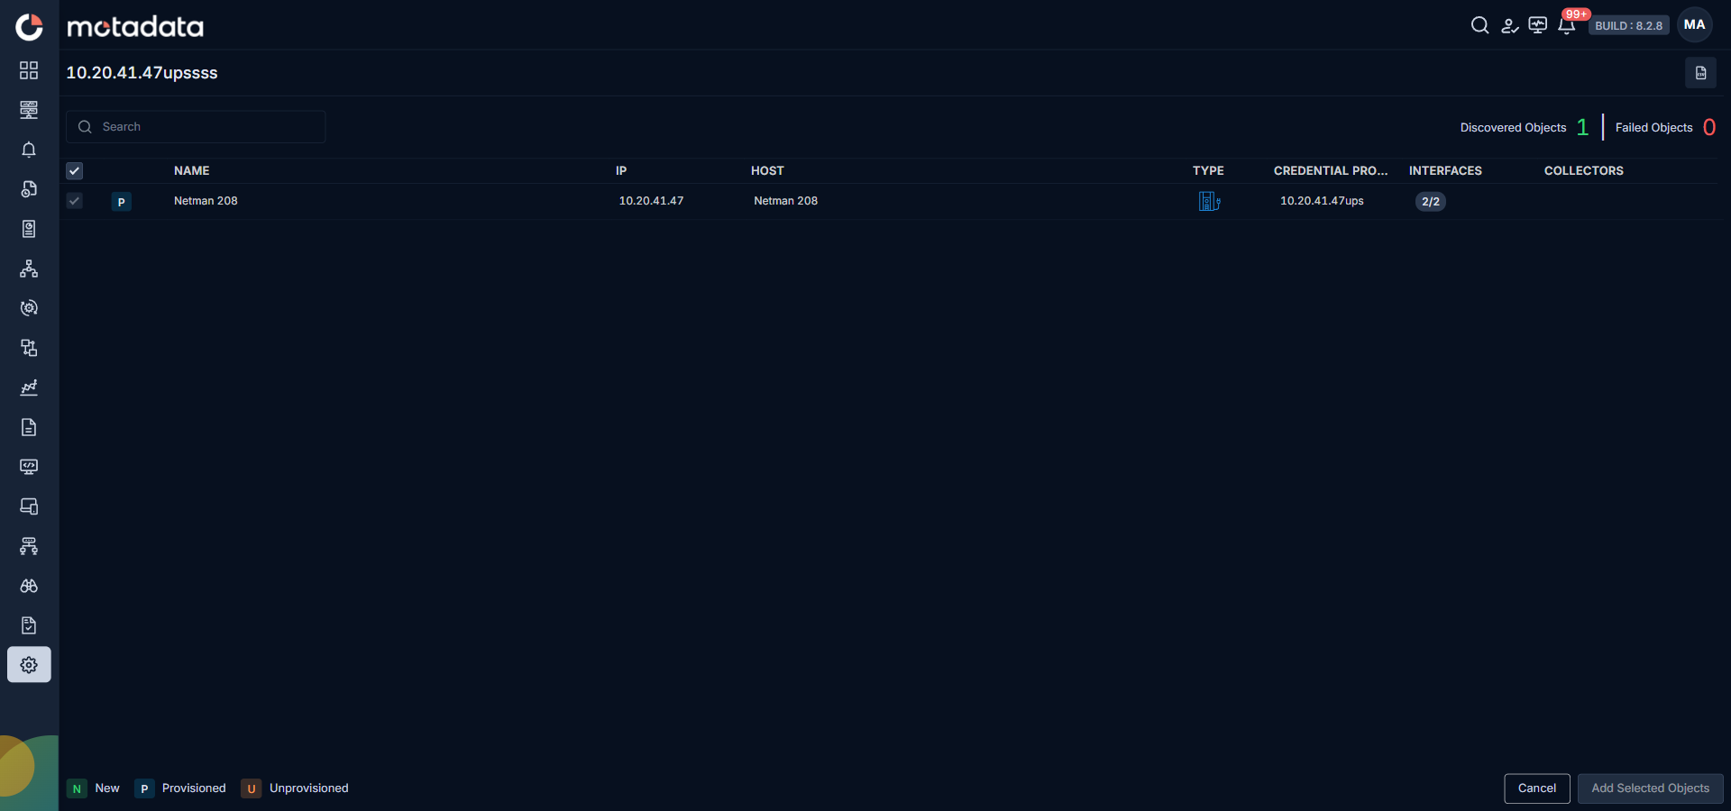Screen dimensions: 1731x811
Task: Click the Discovered Objects count
Action: tap(1582, 127)
